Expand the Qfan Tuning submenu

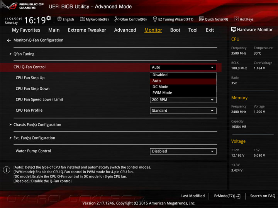24,54
